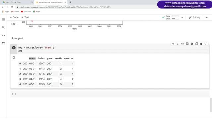Open the table of contents sidebar icon
The width and height of the screenshot is (212, 119).
coord(4,20)
